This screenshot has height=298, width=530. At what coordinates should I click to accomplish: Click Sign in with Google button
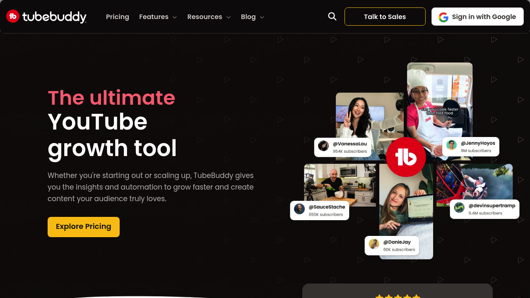[477, 17]
